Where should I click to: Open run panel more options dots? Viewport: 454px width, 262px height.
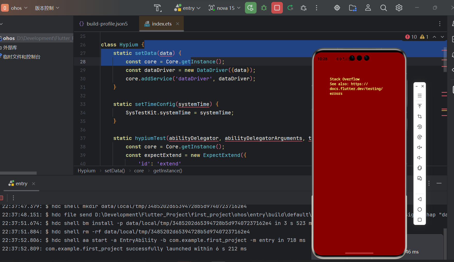tap(429, 183)
